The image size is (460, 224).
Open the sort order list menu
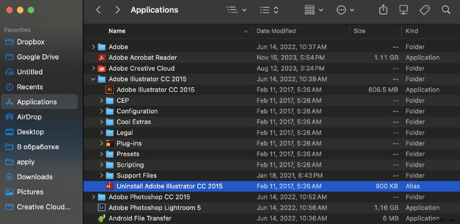coord(269,10)
